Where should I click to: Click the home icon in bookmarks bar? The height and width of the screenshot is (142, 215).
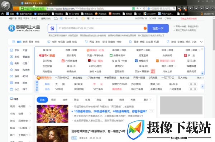click(3, 14)
